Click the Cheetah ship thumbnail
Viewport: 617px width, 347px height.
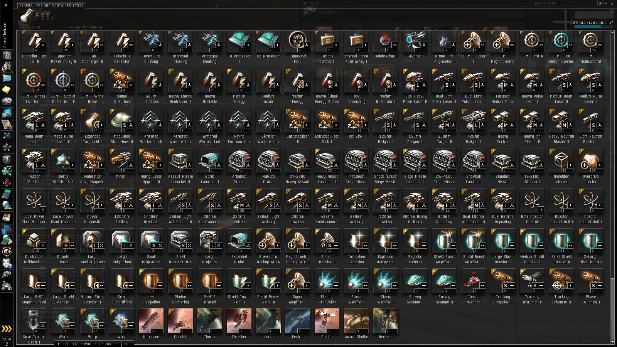tap(180, 321)
